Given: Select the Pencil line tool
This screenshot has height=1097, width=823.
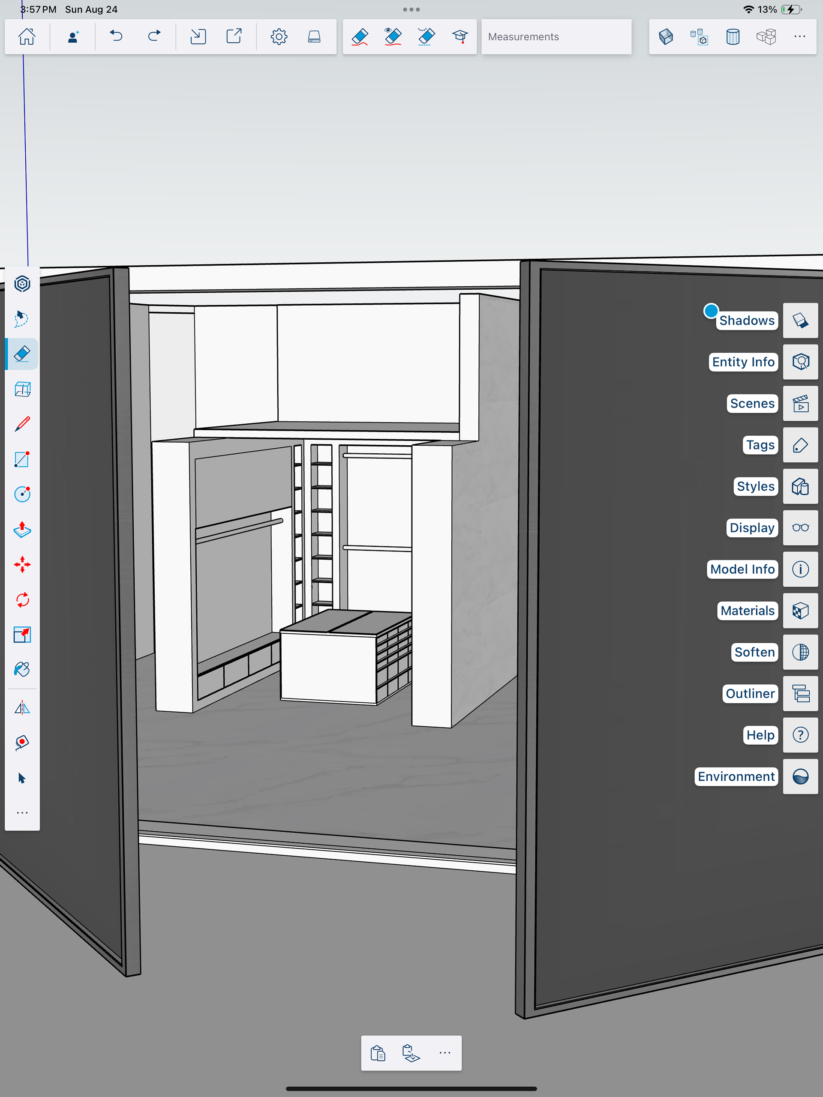Looking at the screenshot, I should point(22,424).
